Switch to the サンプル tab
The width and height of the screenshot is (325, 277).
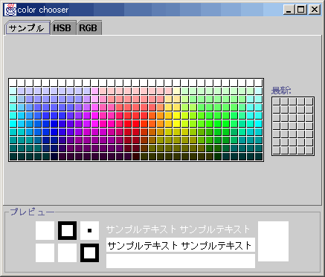click(28, 28)
